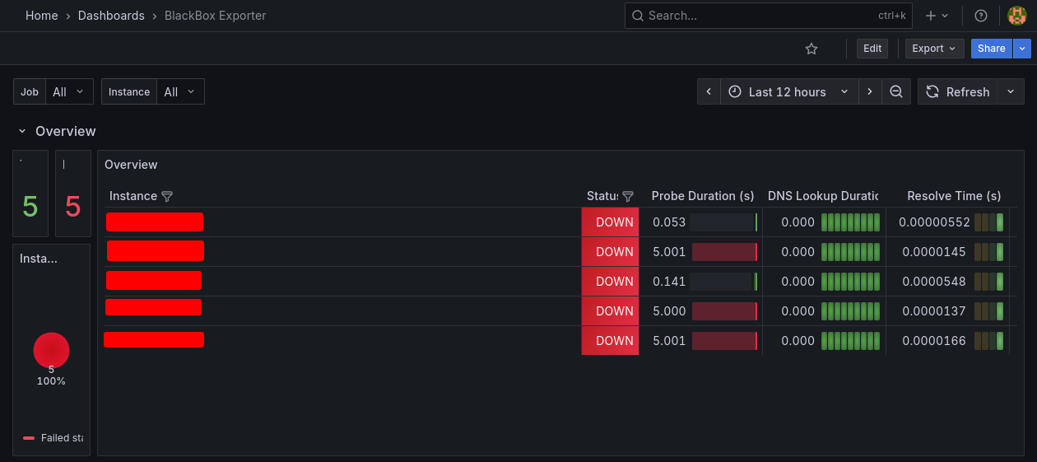This screenshot has width=1037, height=462.
Task: Expand the refresh interval dropdown
Action: [1011, 92]
